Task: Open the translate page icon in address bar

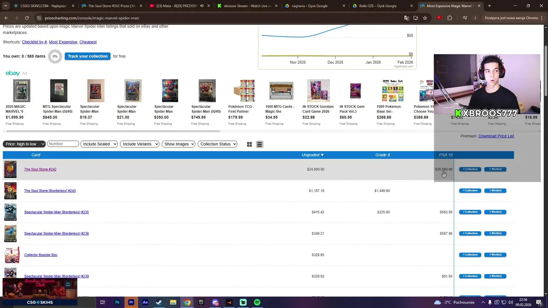Action: pos(406,18)
